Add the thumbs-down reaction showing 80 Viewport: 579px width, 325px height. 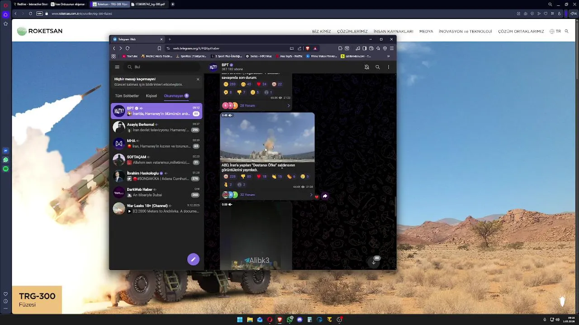coord(247,176)
